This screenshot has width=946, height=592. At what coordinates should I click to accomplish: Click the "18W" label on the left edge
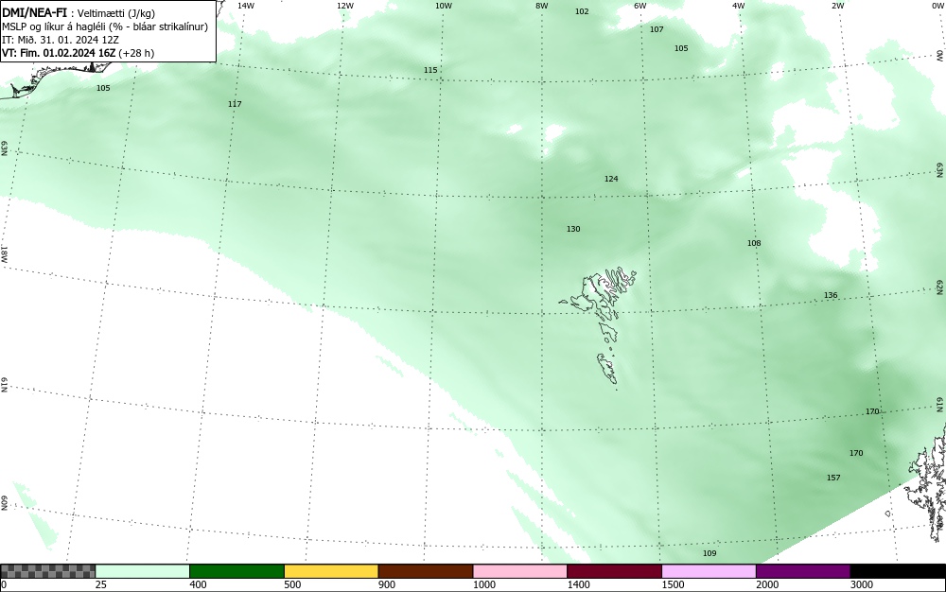point(4,253)
